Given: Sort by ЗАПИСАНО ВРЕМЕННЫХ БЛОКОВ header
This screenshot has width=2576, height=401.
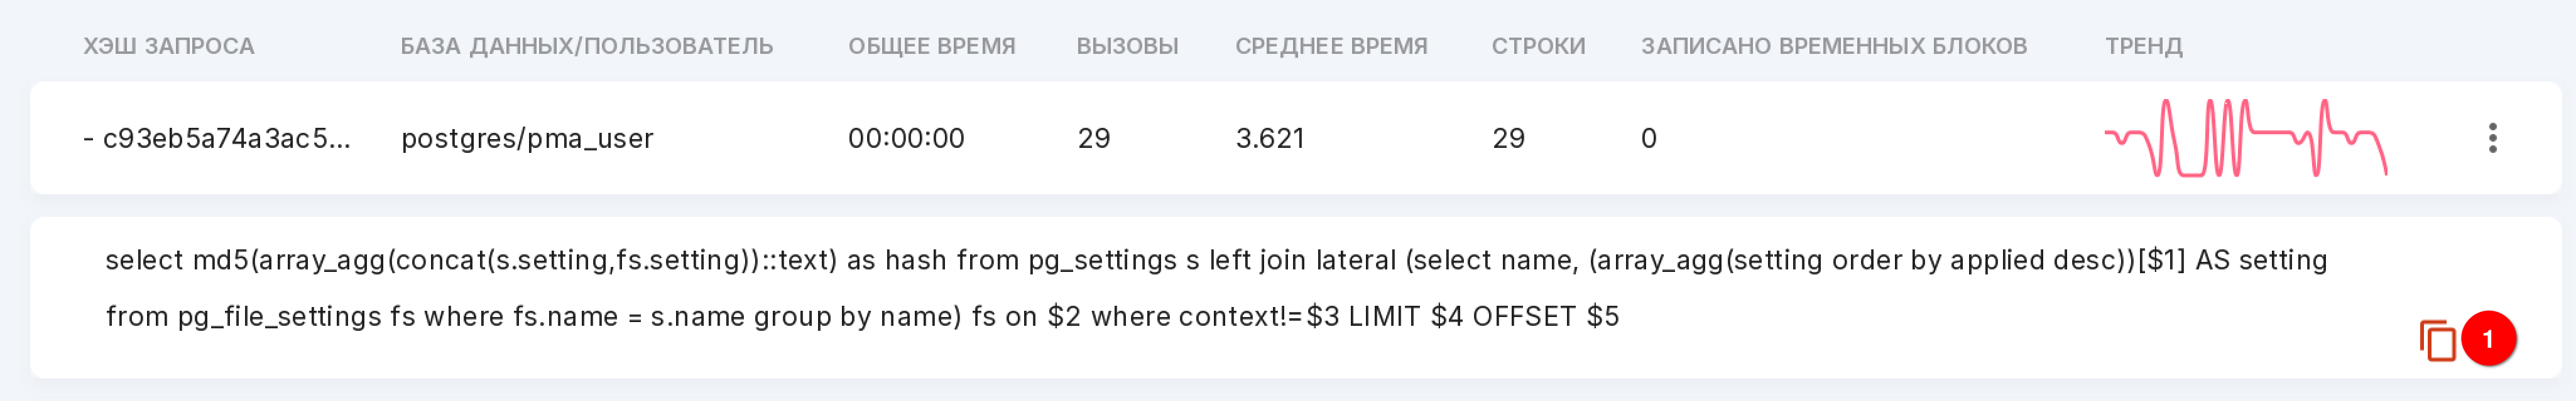Looking at the screenshot, I should (x=1833, y=46).
